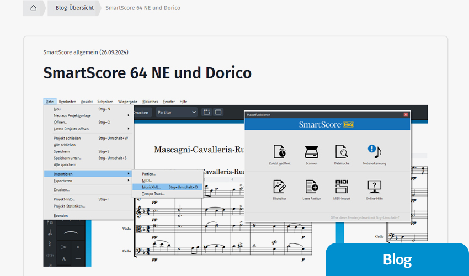
Task: Launch Dateisuche from the main functions
Action: click(342, 152)
